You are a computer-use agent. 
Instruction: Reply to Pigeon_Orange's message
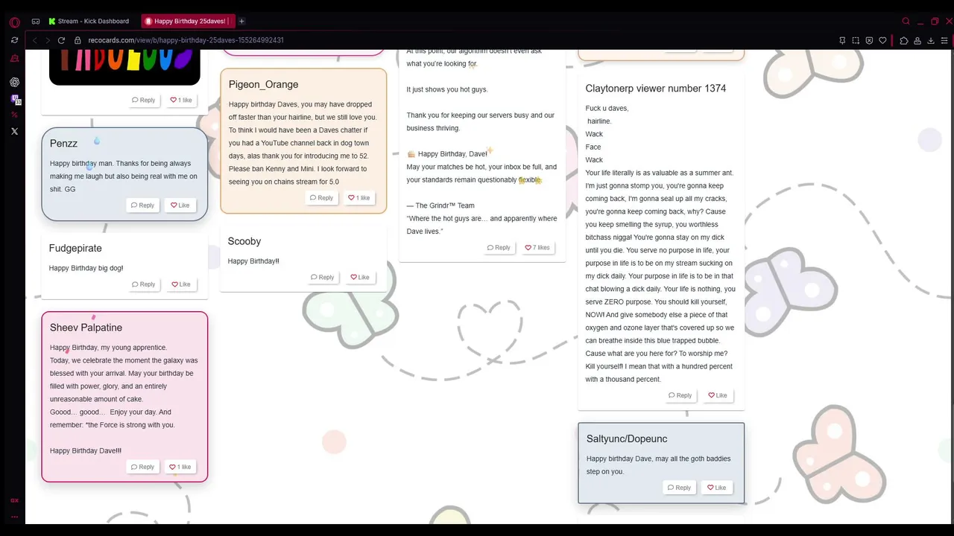[x=322, y=198]
